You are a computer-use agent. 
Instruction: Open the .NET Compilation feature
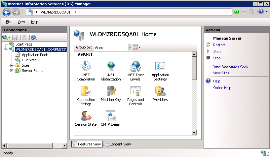tap(86, 71)
